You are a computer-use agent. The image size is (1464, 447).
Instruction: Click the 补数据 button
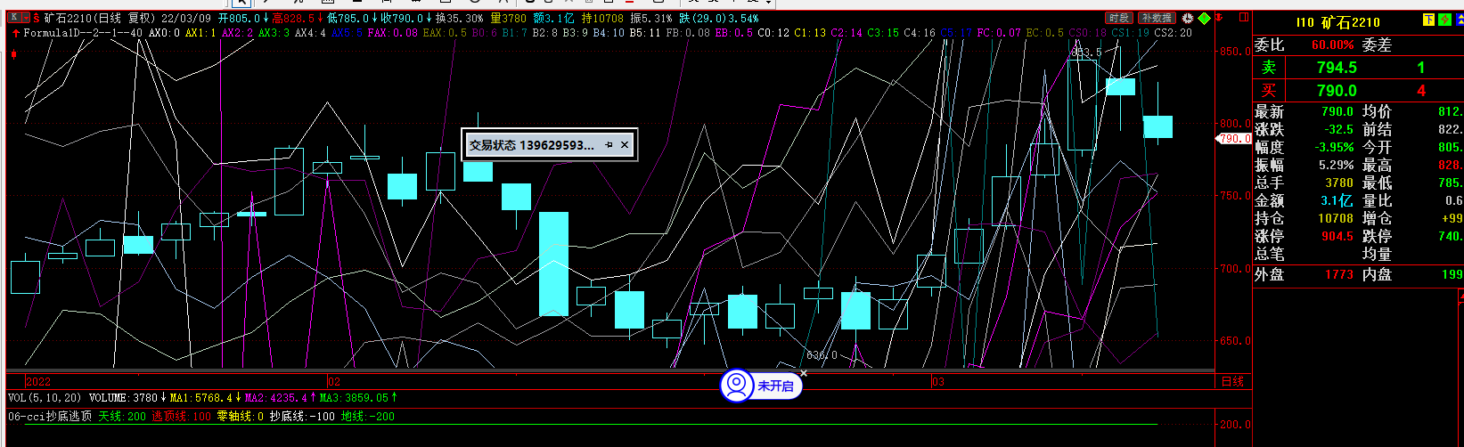point(1157,18)
